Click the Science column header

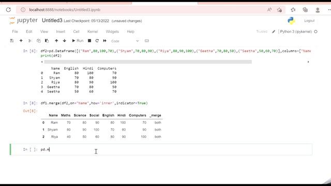pyautogui.click(x=80, y=115)
